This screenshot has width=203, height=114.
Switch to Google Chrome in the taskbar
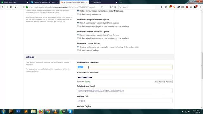tap(48, 111)
